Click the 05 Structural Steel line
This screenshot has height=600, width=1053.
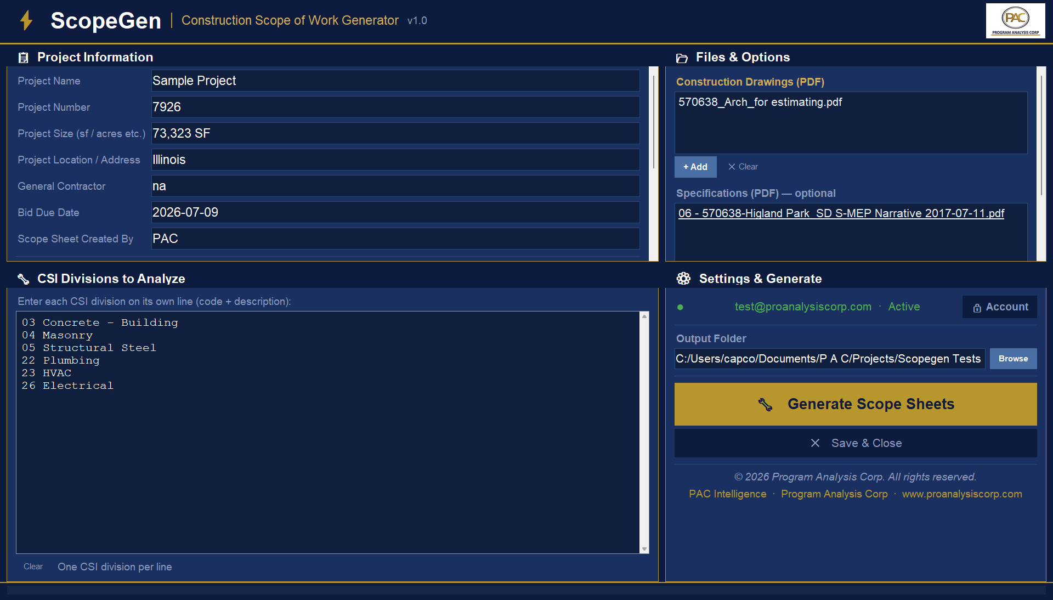[89, 348]
